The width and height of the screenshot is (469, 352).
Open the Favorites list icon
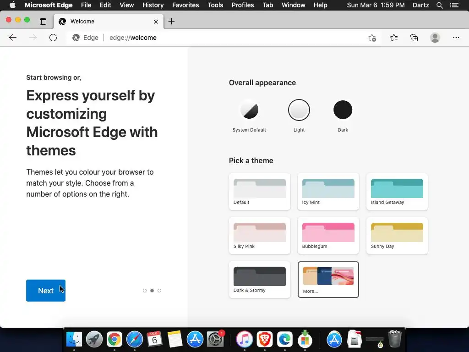(394, 38)
